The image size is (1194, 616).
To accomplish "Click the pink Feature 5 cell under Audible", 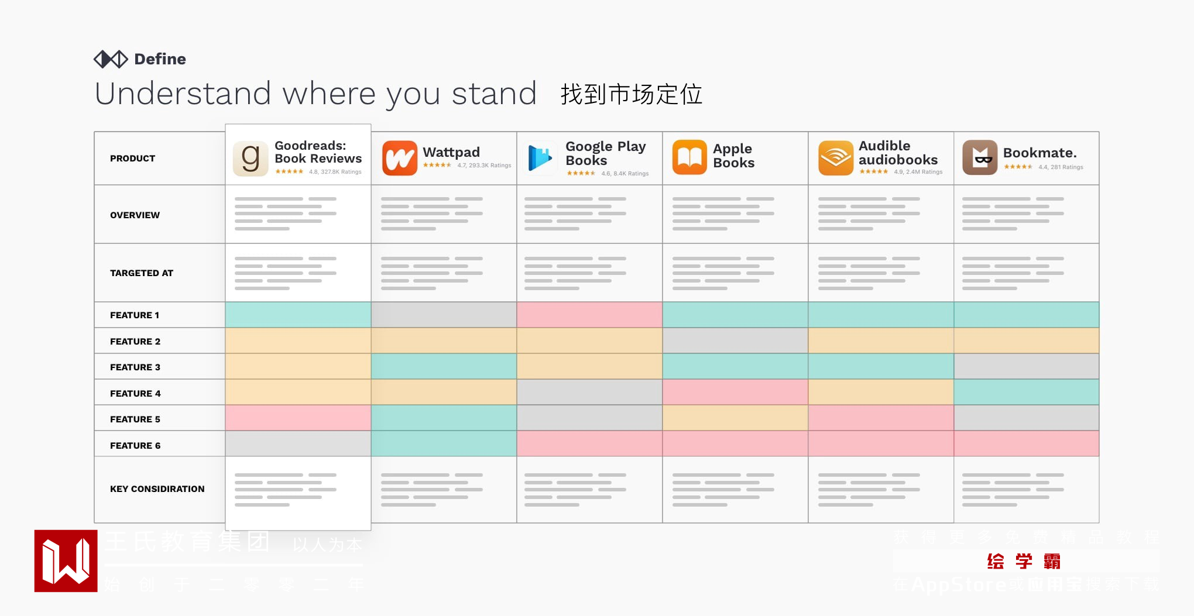I will tap(881, 418).
